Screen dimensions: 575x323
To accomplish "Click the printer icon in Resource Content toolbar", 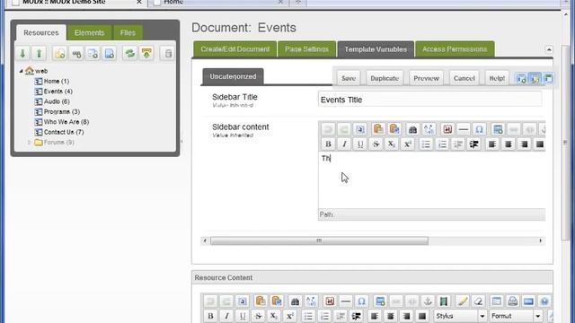I will tap(512, 301).
